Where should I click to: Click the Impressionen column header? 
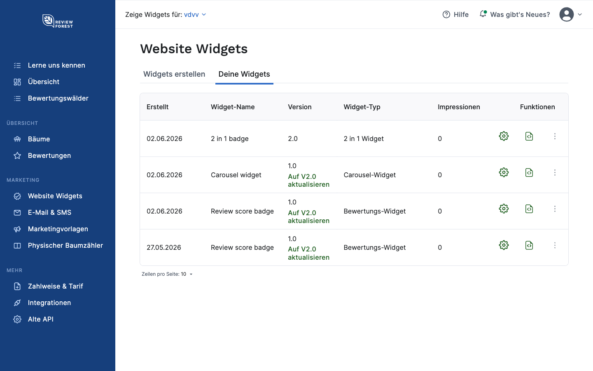(x=459, y=107)
